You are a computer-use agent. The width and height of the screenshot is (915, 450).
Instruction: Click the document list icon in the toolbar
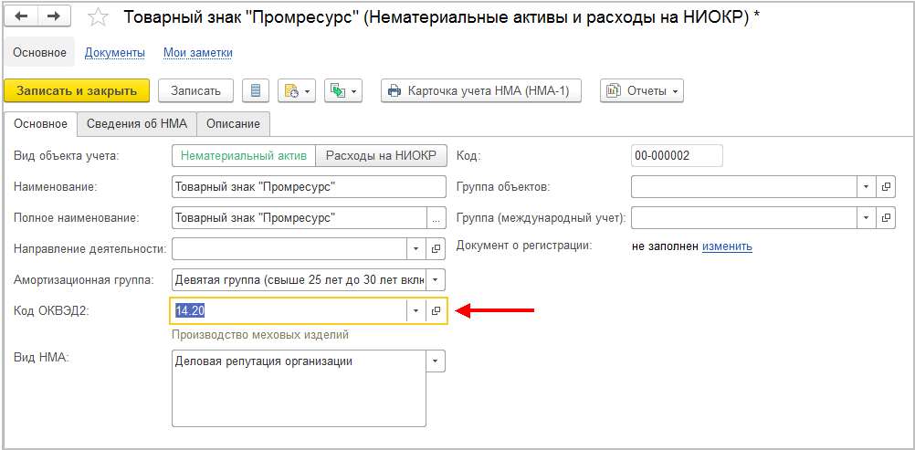pyautogui.click(x=256, y=90)
